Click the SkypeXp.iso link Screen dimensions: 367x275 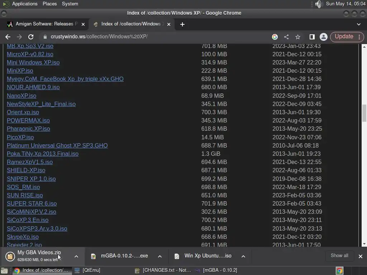(23, 237)
